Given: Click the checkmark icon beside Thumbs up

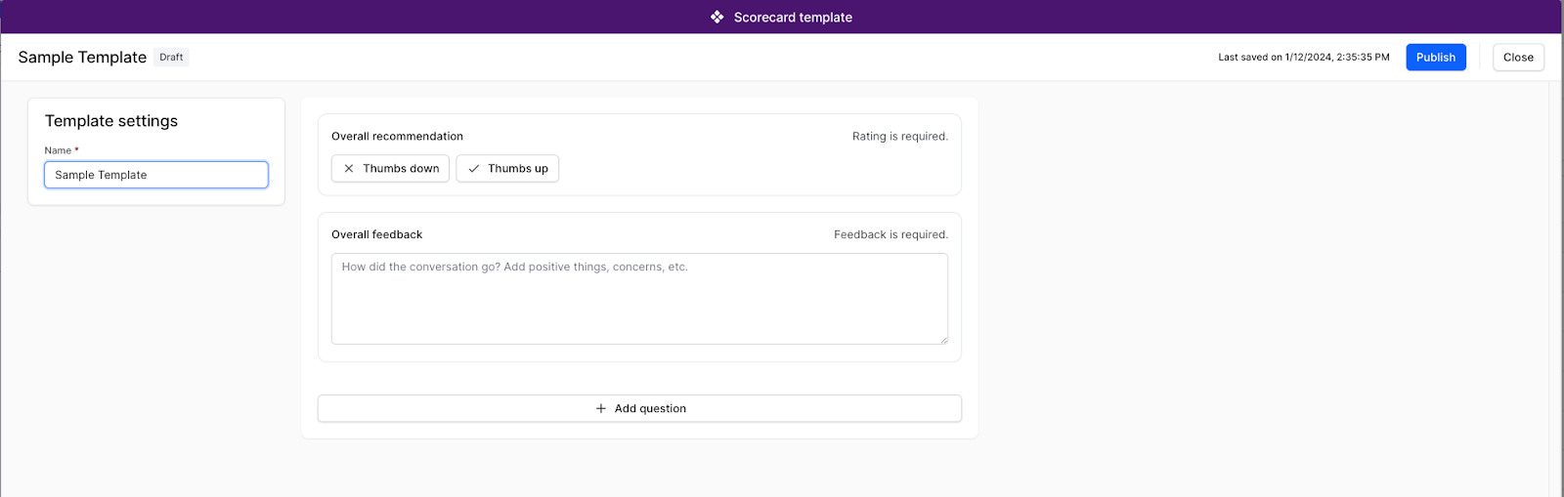Looking at the screenshot, I should (x=474, y=169).
